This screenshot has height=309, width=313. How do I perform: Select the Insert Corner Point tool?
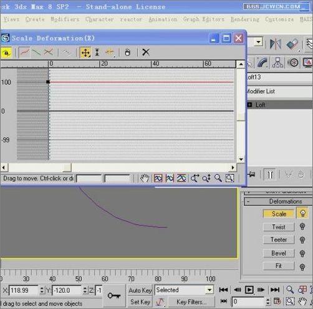110,52
